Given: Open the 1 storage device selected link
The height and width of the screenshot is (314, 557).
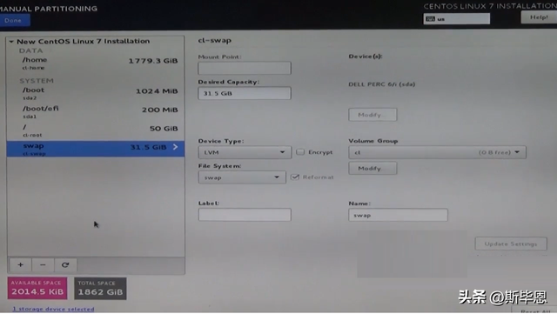Looking at the screenshot, I should point(53,309).
